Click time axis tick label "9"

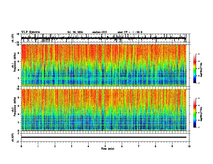coord(172,146)
